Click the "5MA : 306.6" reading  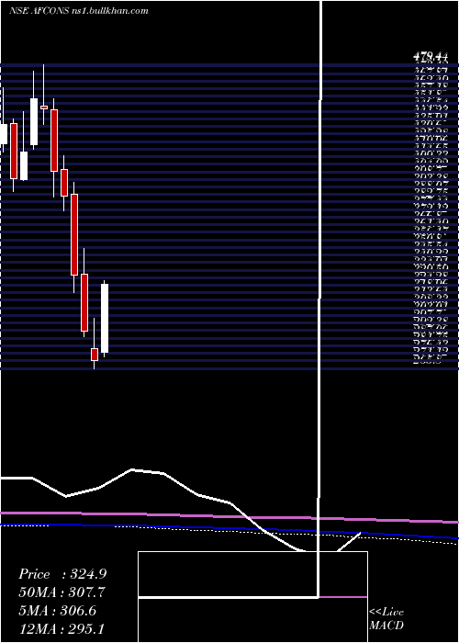click(57, 610)
